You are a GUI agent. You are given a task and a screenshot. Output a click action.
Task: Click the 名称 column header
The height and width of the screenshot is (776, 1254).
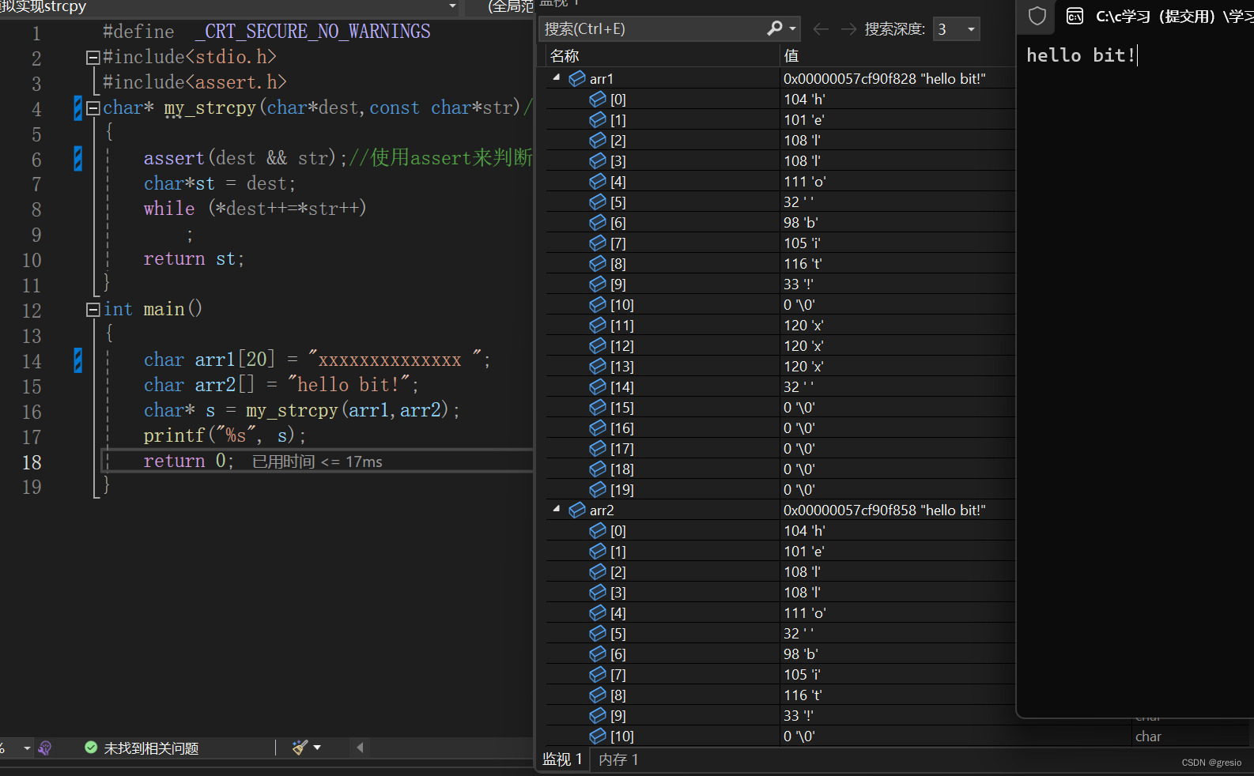pyautogui.click(x=565, y=56)
